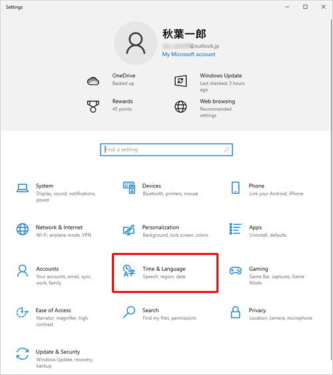Open the Privacy padlock icon
Screen dimensions: 333x375
(x=235, y=312)
